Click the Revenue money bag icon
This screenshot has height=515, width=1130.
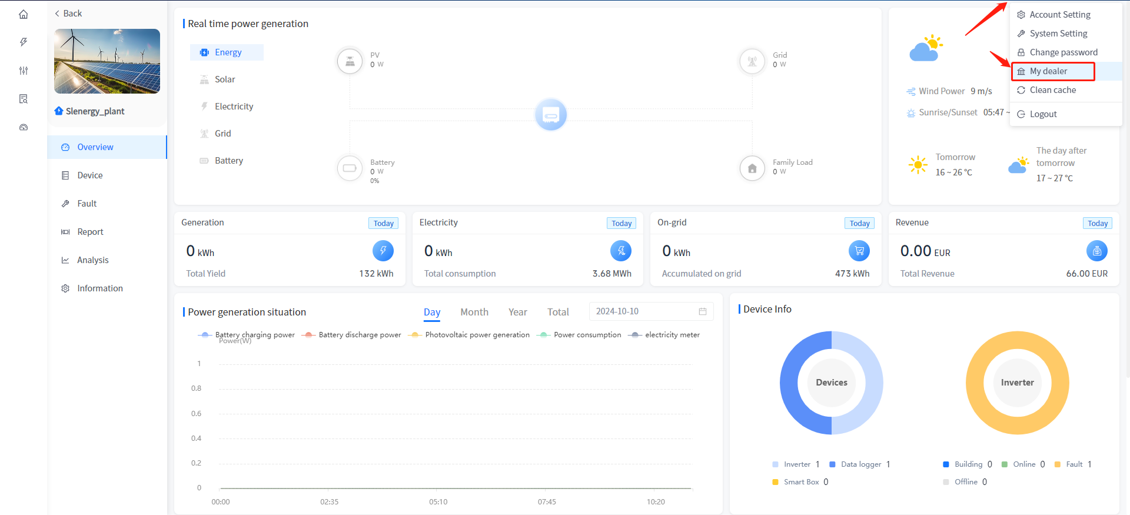(x=1096, y=251)
